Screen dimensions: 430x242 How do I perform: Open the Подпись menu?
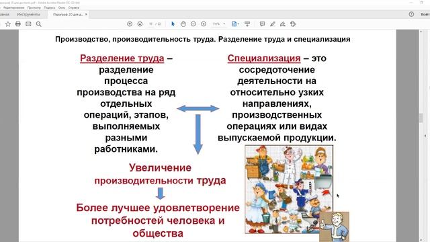pos(49,7)
